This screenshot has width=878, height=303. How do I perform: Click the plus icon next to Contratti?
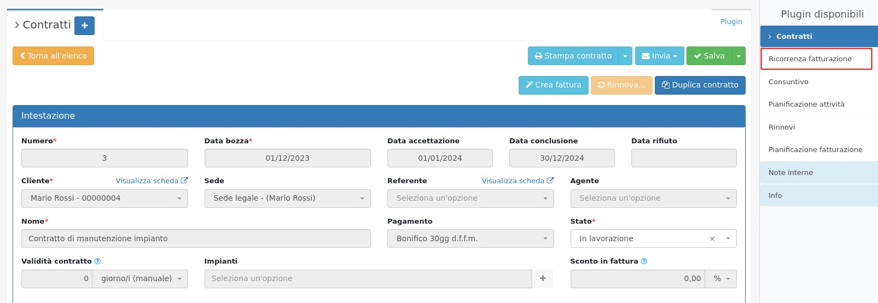84,26
